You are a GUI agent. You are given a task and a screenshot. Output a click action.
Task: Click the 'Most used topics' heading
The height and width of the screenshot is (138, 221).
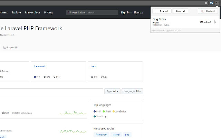(104, 129)
